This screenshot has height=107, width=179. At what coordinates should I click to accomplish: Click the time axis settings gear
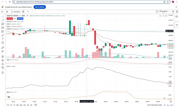[171, 102]
